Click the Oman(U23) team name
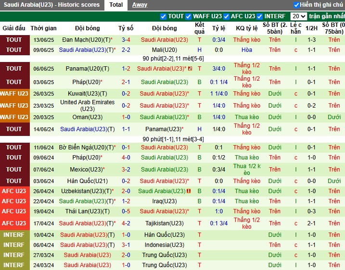345x270 pixels. tap(88, 117)
